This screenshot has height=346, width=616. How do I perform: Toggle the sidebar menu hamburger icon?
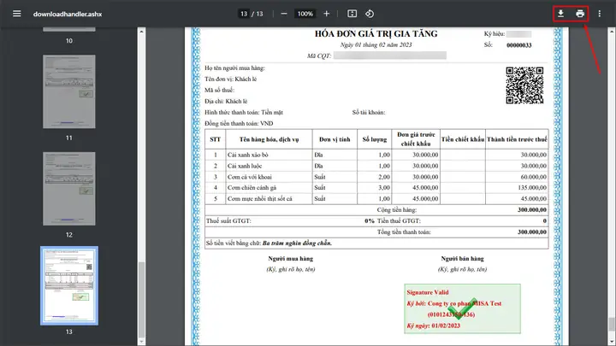click(16, 14)
